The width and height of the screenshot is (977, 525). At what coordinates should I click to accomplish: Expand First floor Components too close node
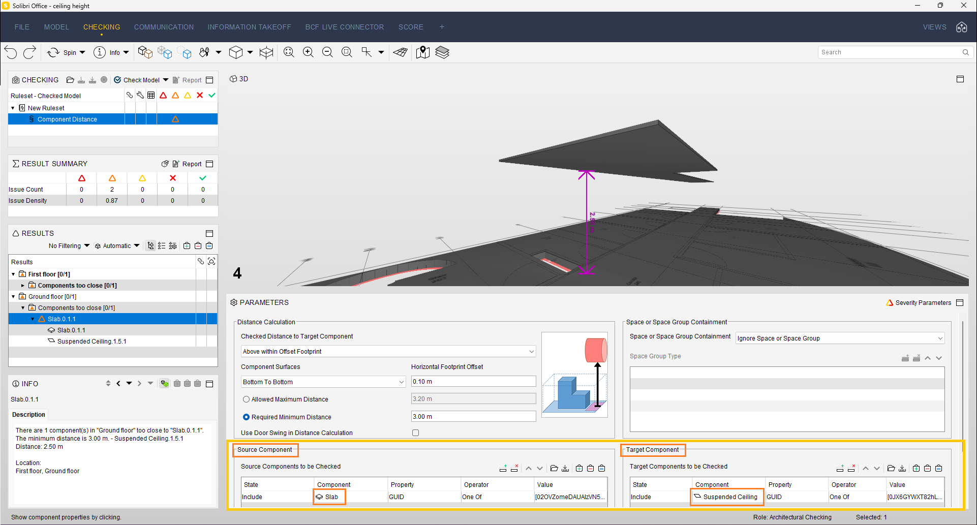(x=23, y=285)
